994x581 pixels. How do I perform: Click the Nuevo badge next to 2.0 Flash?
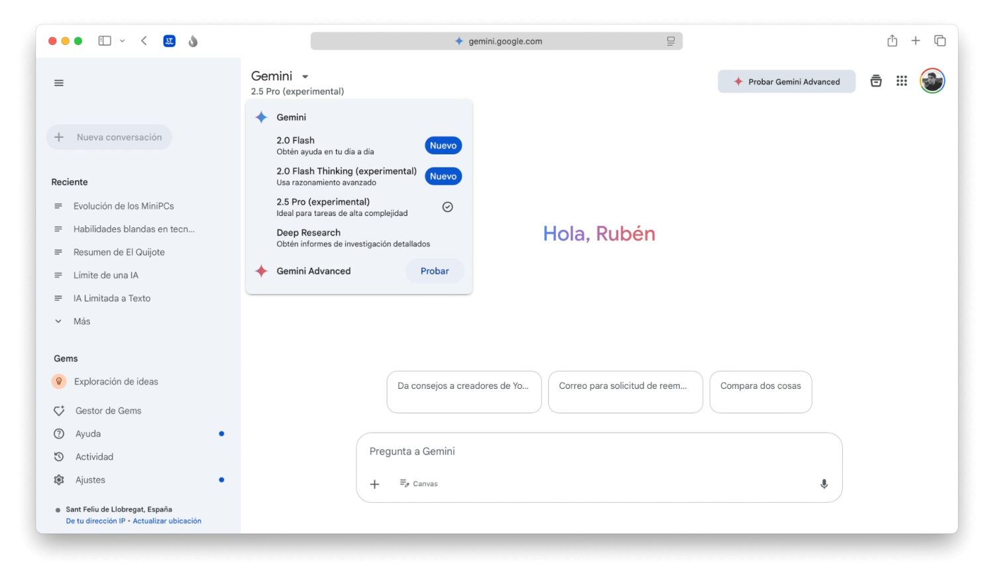point(443,146)
